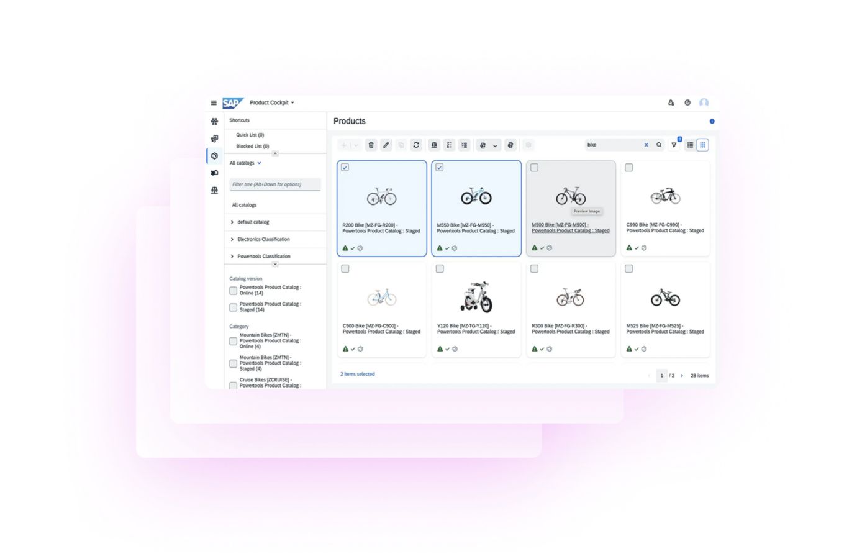Clear the search with the X icon
This screenshot has height=559, width=857.
[646, 145]
